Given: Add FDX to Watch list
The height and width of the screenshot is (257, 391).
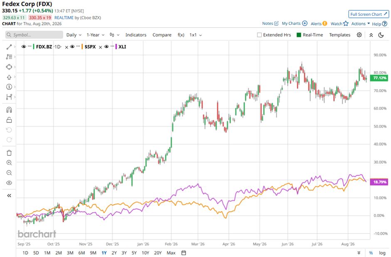Looking at the screenshot, I should click(x=339, y=24).
